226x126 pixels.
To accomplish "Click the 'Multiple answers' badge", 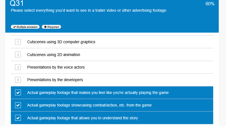I will pyautogui.click(x=25, y=27).
